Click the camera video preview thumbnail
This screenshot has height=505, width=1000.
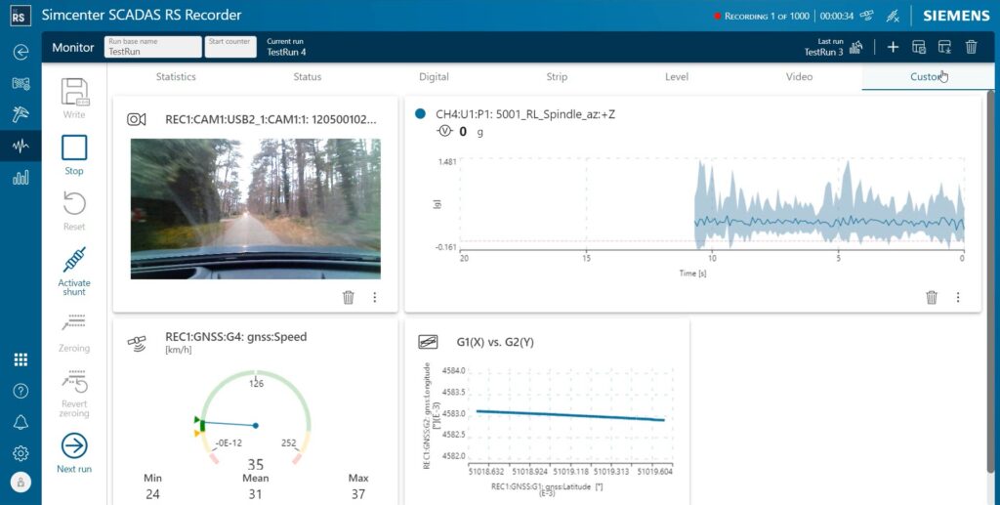tap(255, 209)
